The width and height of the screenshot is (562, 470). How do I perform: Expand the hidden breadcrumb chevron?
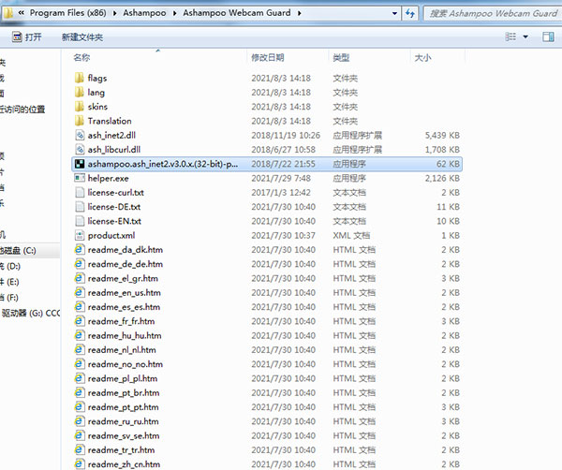pos(22,13)
